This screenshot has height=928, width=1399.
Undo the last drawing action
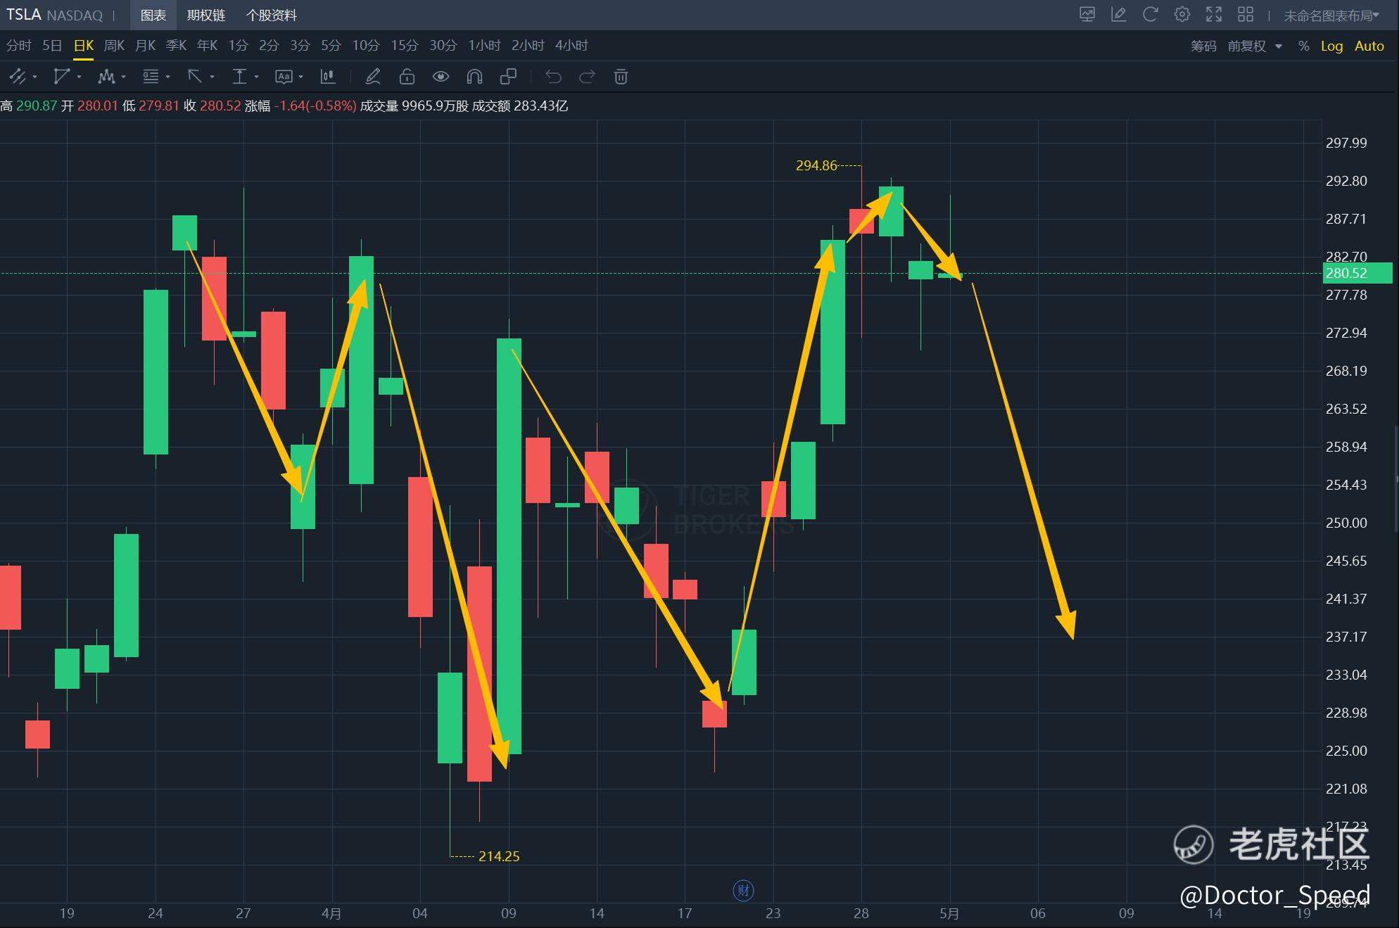[554, 76]
